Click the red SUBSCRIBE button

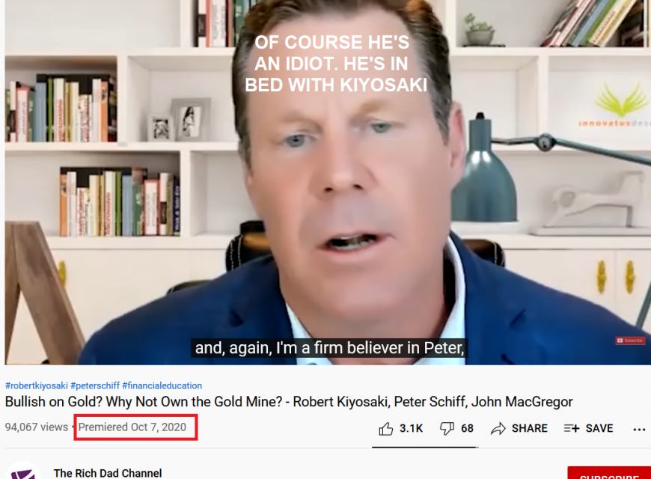pyautogui.click(x=609, y=473)
